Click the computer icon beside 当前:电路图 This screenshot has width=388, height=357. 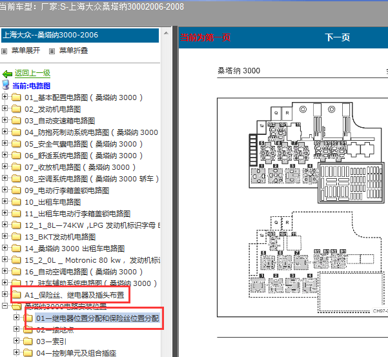click(x=6, y=85)
